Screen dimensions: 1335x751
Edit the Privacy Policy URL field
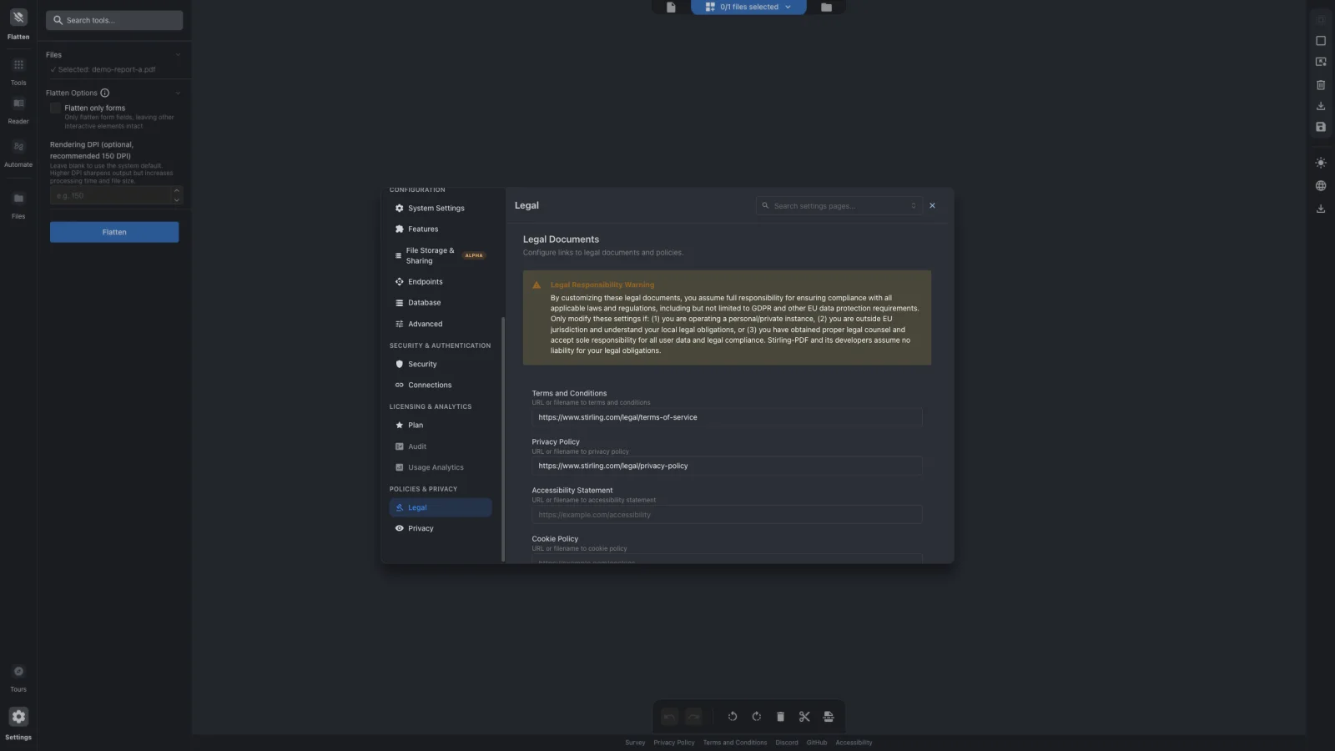click(727, 466)
